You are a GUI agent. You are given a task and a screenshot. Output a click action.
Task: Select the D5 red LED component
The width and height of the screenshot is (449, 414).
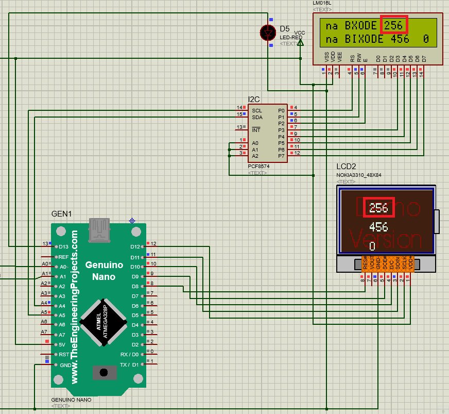coord(268,33)
